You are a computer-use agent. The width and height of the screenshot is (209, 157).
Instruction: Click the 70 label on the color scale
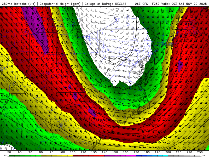(30, 152)
